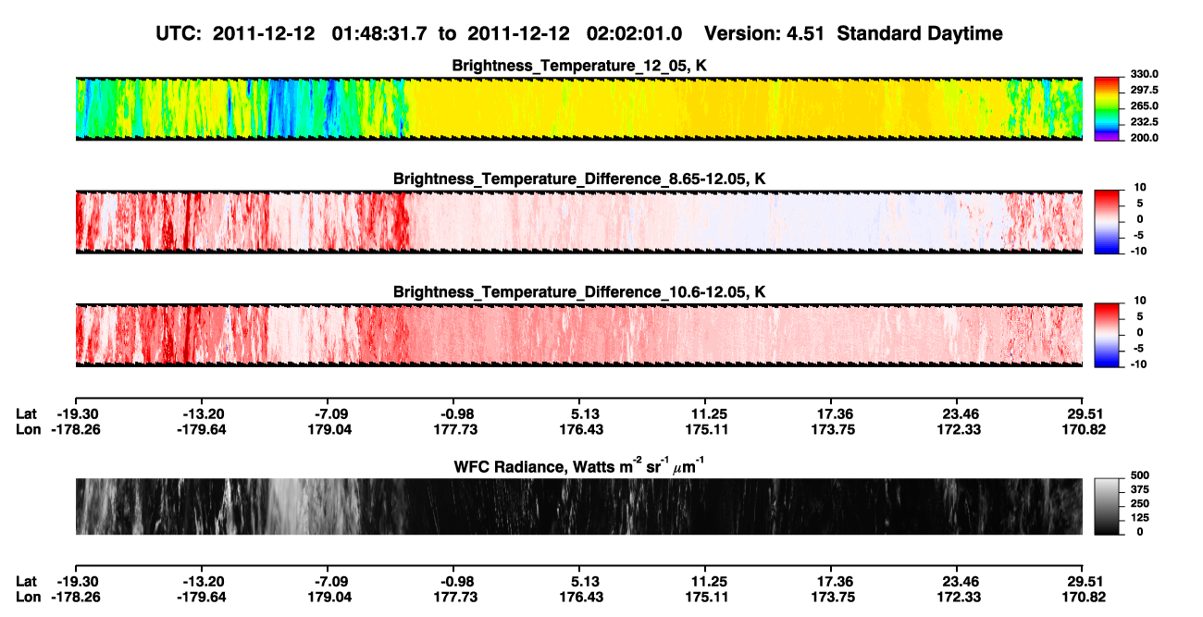Click the end time 02:02:01.0 in the title
The width and height of the screenshot is (1203, 617).
635,33
